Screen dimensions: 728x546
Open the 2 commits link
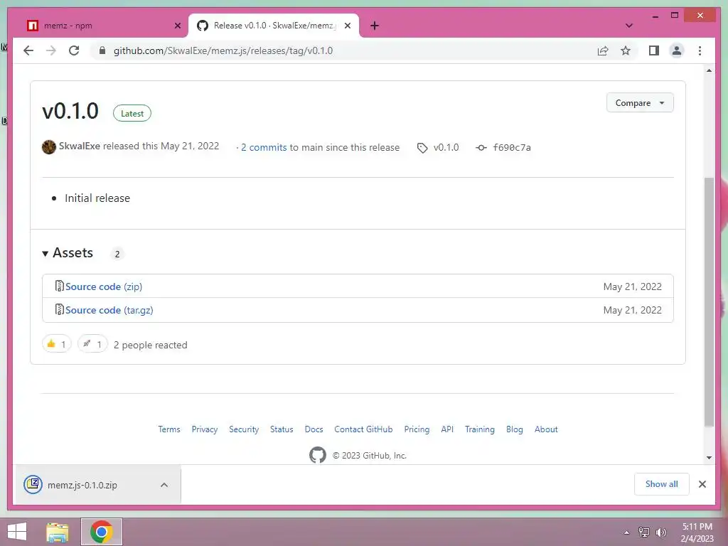coord(264,147)
